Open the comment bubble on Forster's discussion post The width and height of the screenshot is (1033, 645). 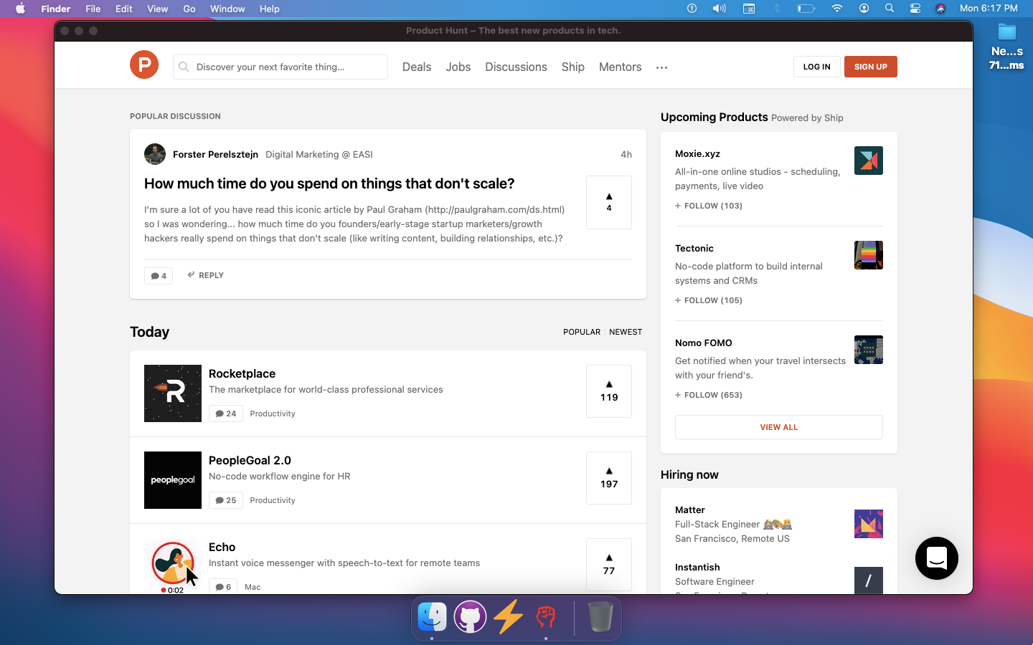click(x=158, y=275)
